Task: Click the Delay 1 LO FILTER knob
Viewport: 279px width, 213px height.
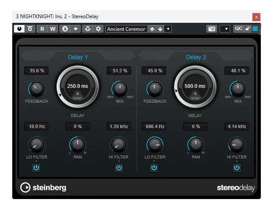Action: coord(36,145)
